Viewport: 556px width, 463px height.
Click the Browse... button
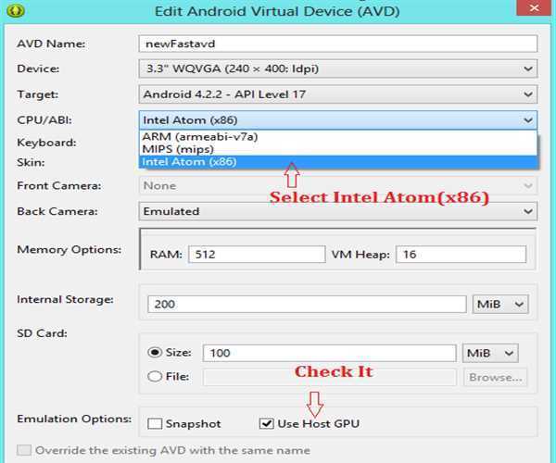[495, 377]
